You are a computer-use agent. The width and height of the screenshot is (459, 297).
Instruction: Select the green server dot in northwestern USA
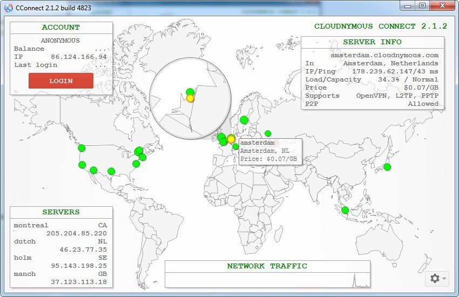[82, 148]
